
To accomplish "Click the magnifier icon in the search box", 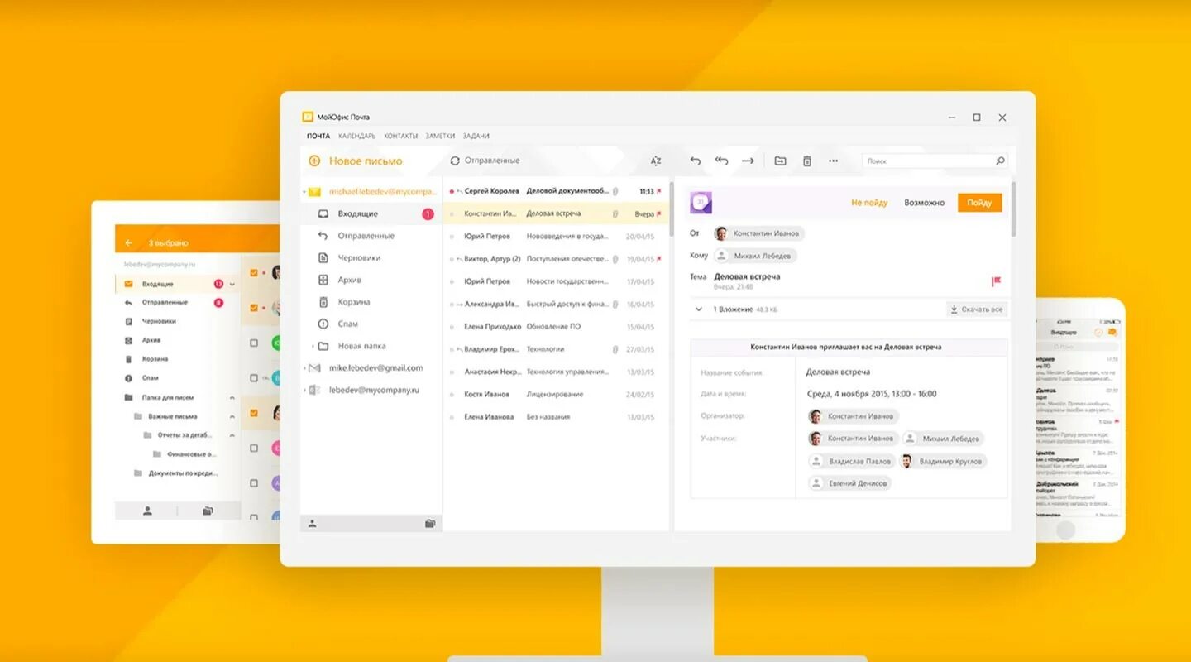I will pos(1000,161).
